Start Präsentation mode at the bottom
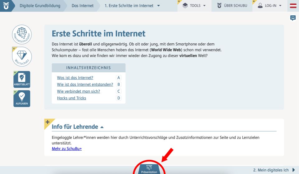 [149, 170]
